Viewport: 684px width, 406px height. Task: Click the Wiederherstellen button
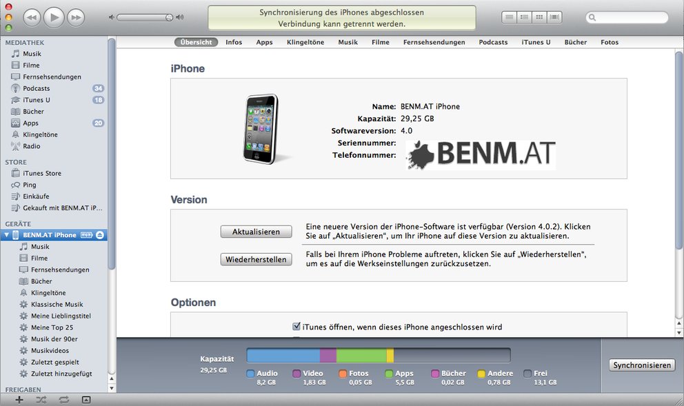pos(256,259)
